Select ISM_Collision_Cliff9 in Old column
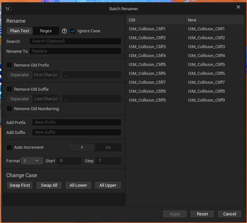Viewport: 247px width, 223px height. click(147, 100)
